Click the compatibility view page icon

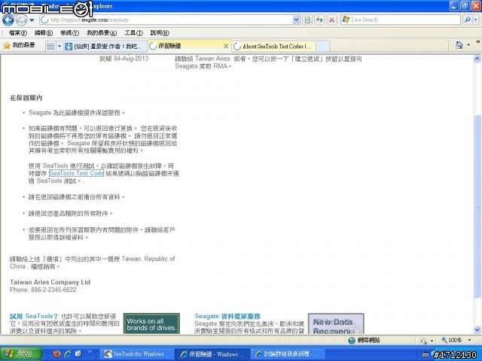coord(307,20)
